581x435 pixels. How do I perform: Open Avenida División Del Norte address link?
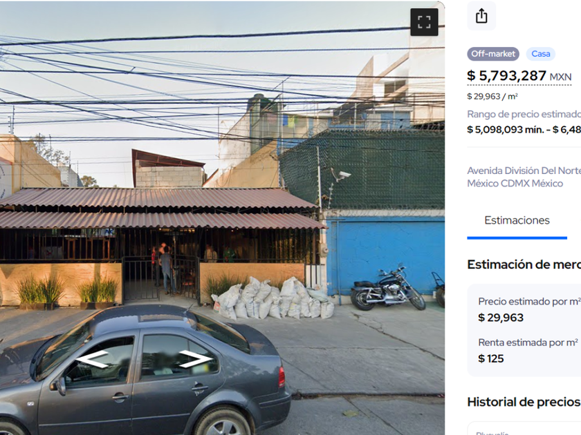point(524,171)
